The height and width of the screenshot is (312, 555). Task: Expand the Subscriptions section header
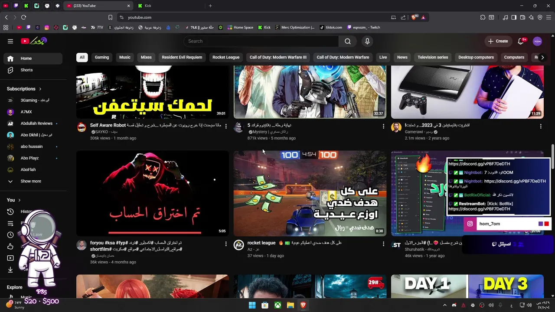pos(24,89)
